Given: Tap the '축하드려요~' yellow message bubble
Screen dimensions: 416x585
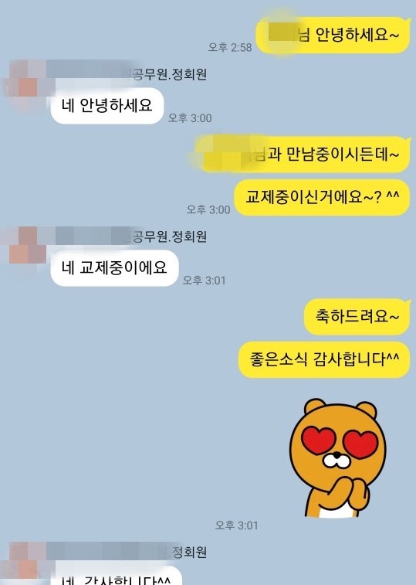Looking at the screenshot, I should click(357, 317).
